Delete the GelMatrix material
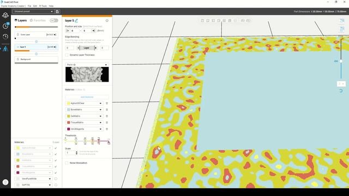Image resolution: width=349 pixels, height=196 pixels. 107,116
